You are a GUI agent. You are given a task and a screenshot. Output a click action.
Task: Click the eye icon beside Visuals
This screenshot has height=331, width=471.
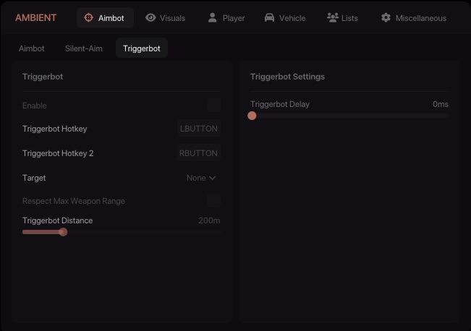[150, 18]
